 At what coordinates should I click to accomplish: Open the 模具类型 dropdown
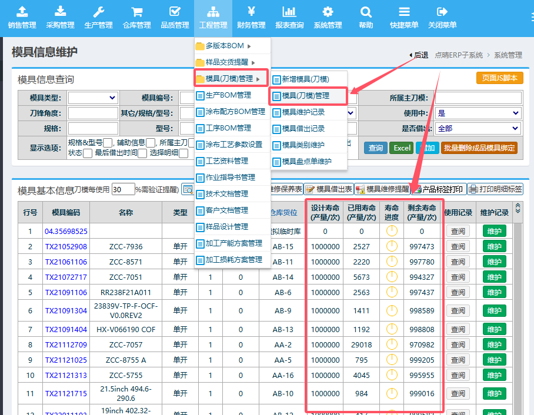pos(93,98)
